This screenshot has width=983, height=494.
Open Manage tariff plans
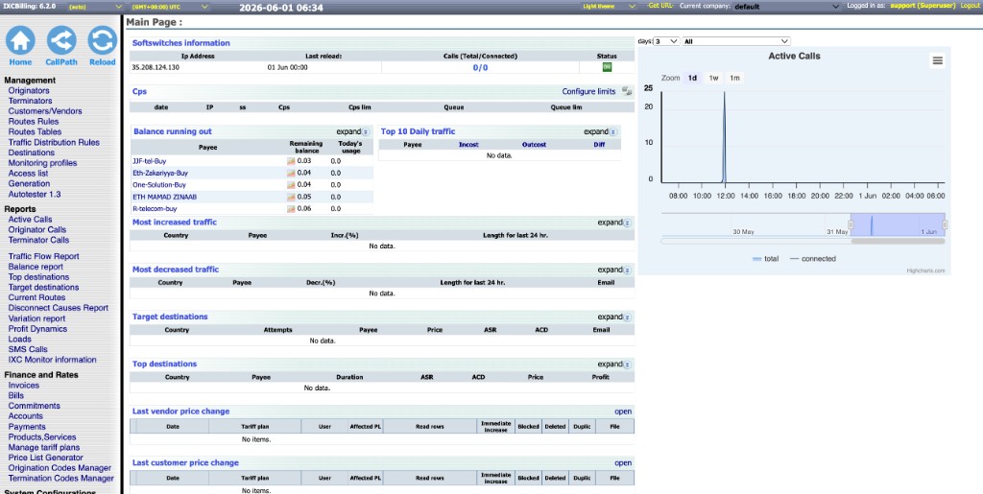pos(44,448)
